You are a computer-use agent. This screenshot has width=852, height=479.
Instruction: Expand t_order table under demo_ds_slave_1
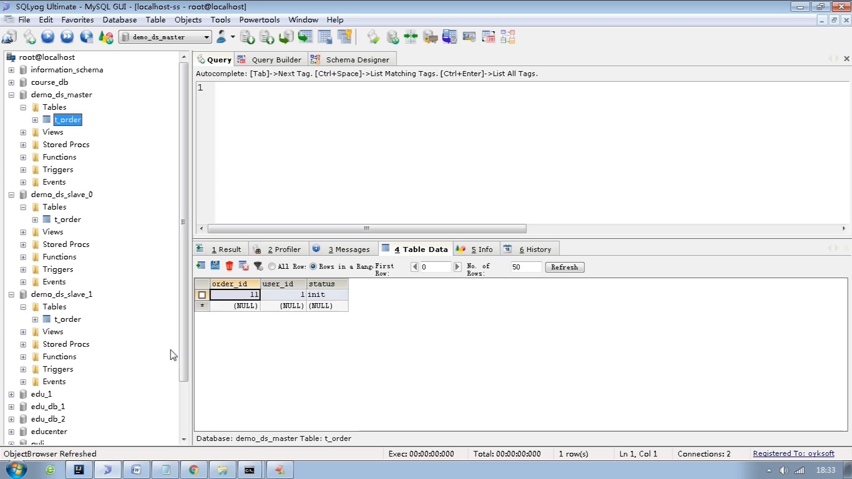point(35,319)
